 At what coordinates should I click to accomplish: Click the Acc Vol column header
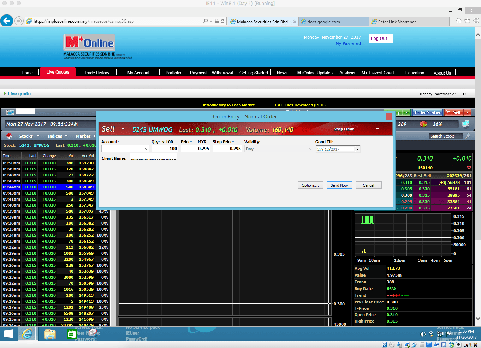point(88,156)
